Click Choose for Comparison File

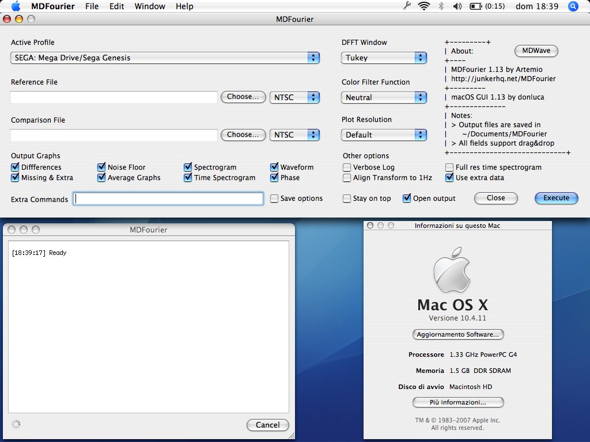coord(243,135)
